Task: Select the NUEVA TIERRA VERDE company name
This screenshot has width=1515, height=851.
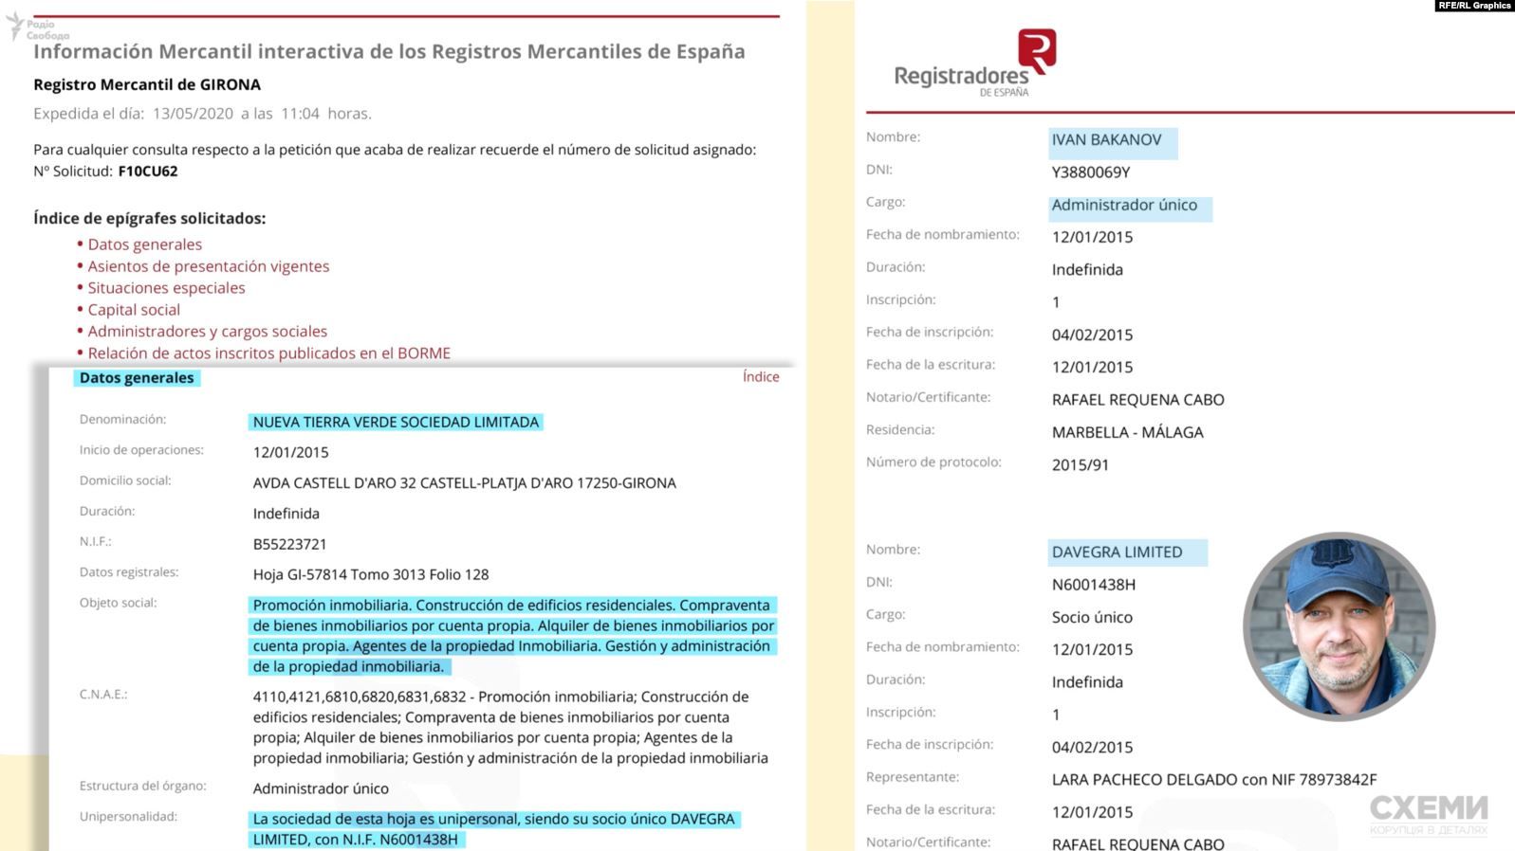Action: [x=396, y=423]
